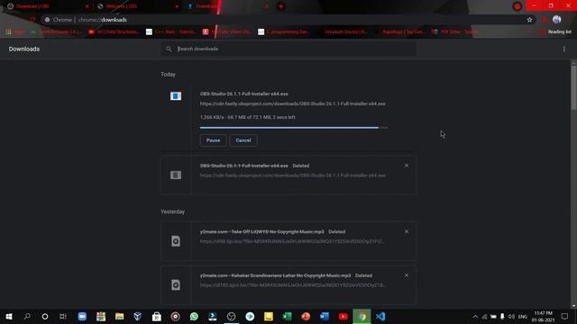Open the Downloads page three-dot menu
The height and width of the screenshot is (324, 577).
(563, 49)
